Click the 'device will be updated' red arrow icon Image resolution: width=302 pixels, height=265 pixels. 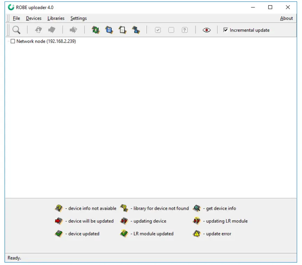pos(59,221)
